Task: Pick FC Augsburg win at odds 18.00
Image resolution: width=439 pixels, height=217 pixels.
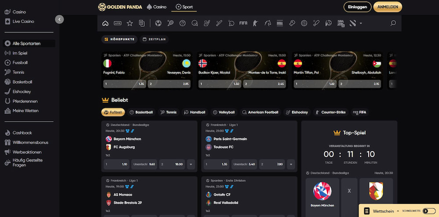Action: coord(172,164)
